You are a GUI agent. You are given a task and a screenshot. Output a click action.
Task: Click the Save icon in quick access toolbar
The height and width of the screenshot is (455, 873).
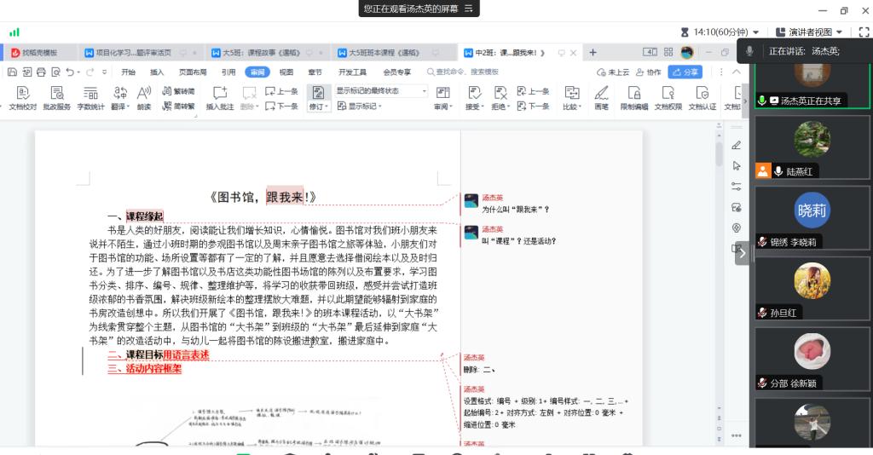tap(12, 72)
